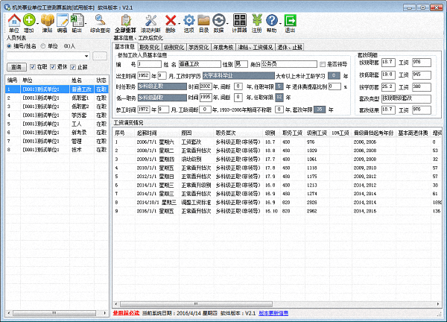The height and width of the screenshot is (322, 447).
Task: Click the green 增加 plus icon
Action: (x=29, y=22)
